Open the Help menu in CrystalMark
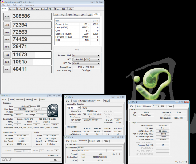This screenshot has height=164, width=196. click(x=21, y=5)
